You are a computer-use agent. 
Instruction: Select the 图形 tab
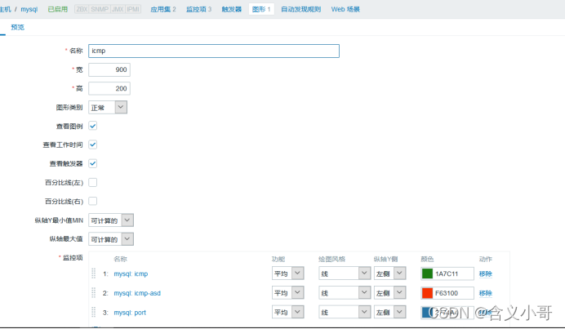[261, 9]
